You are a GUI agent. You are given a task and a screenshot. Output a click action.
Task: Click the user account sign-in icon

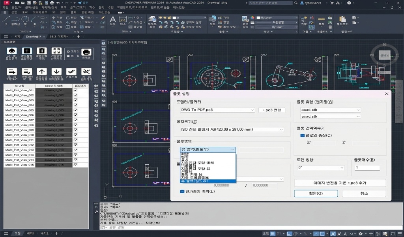302,3
